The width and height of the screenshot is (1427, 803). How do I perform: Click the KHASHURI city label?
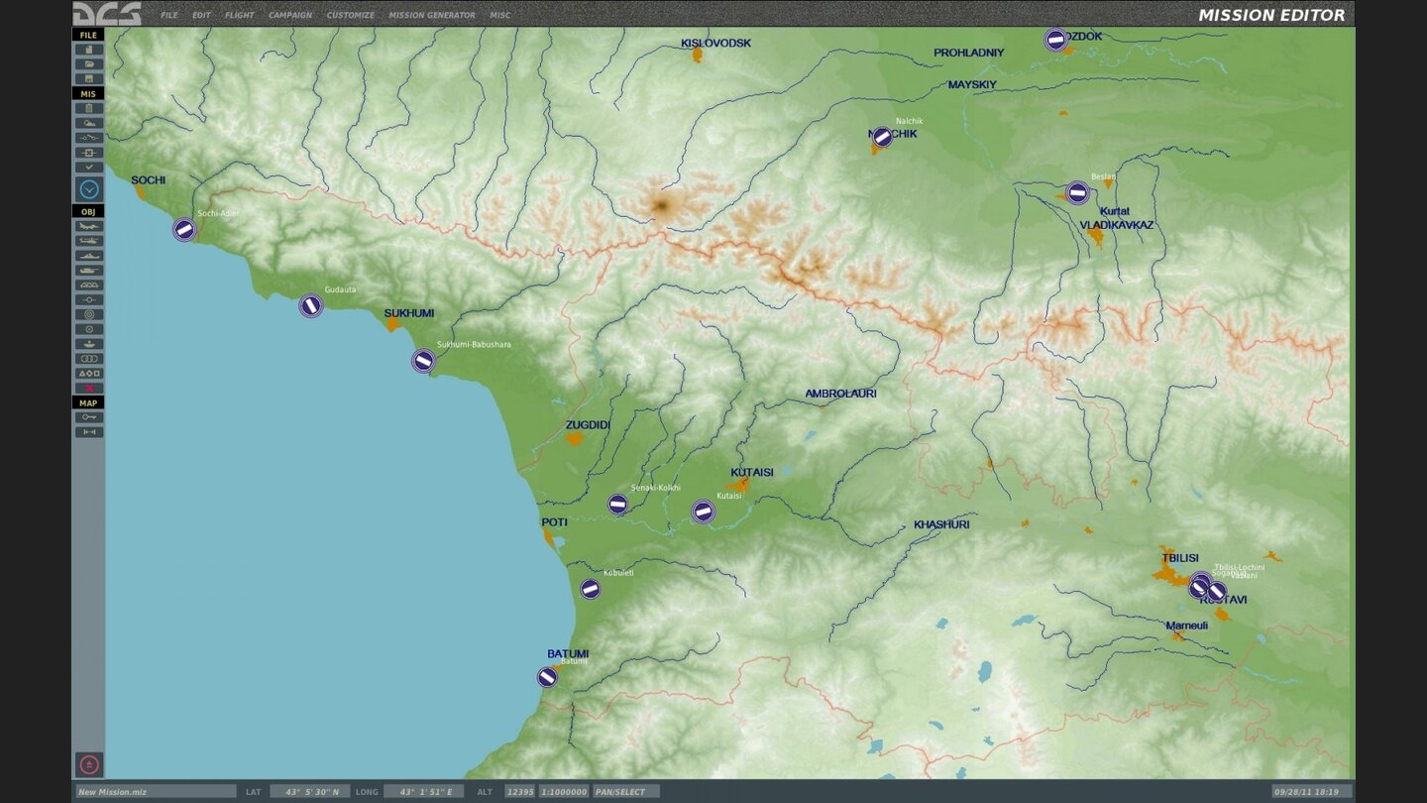click(x=941, y=524)
